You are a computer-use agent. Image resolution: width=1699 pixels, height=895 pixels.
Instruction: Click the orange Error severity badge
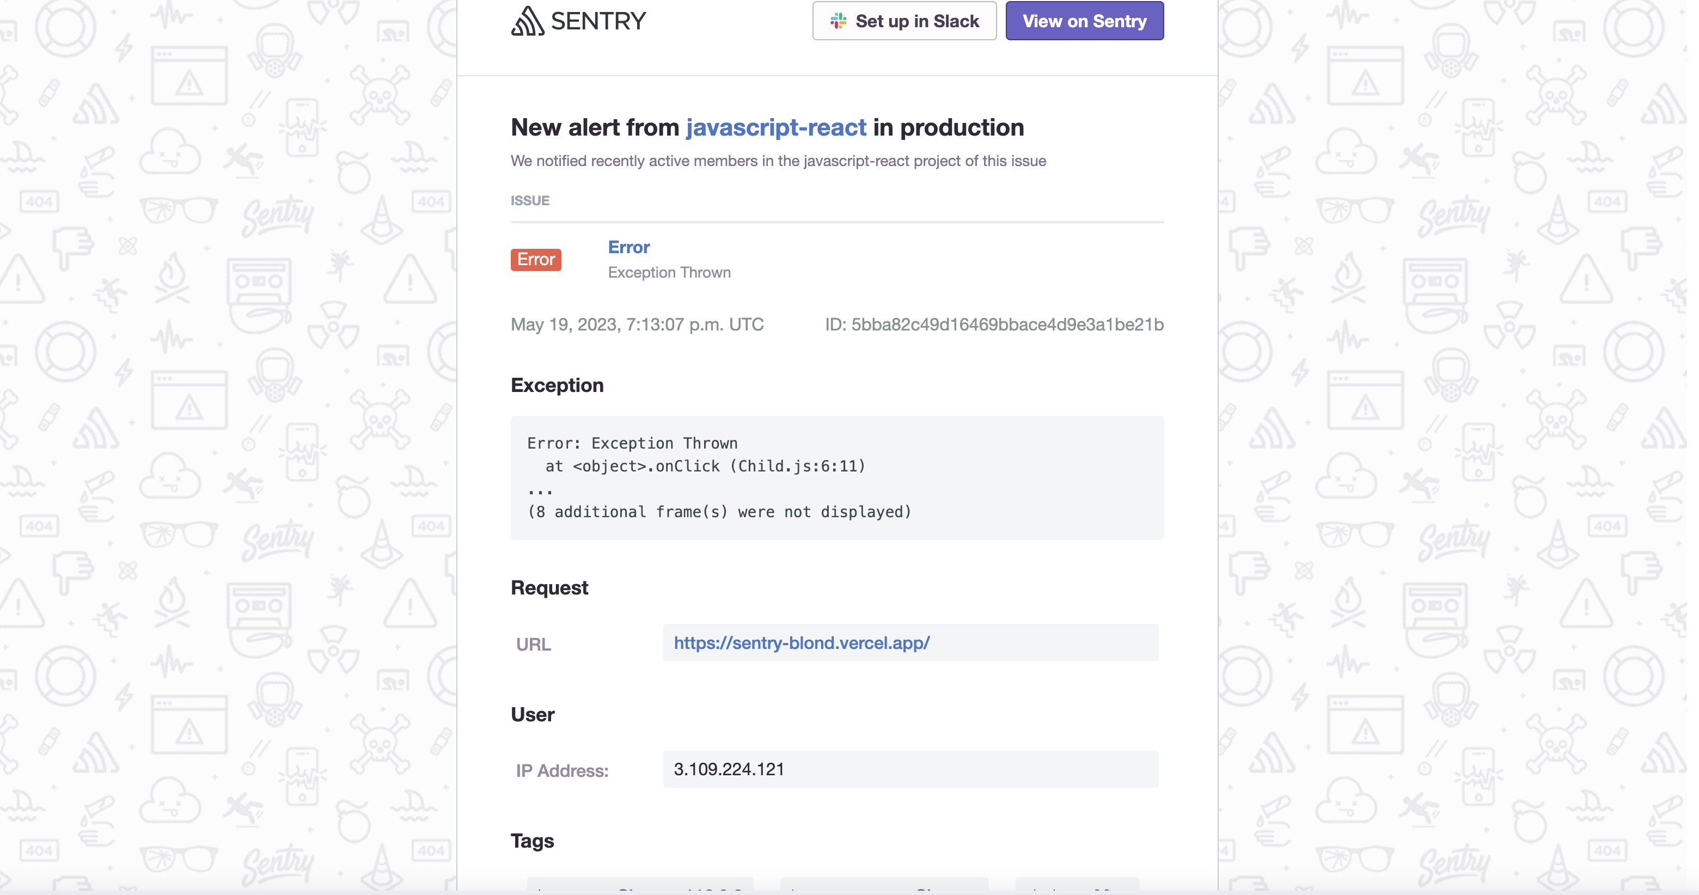535,259
